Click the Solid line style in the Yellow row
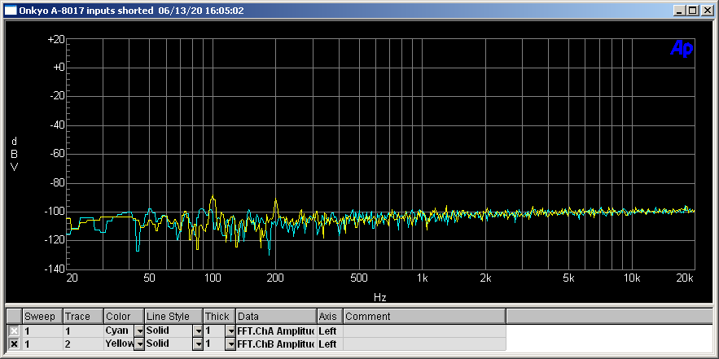 [x=169, y=344]
